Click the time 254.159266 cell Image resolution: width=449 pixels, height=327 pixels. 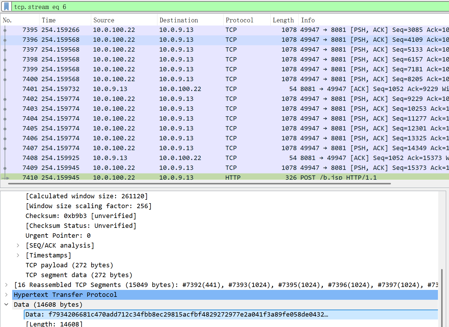click(x=60, y=30)
